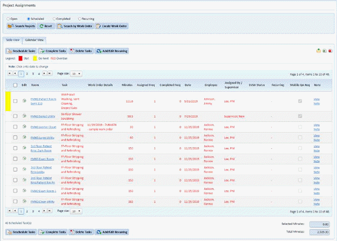Select the Completed radio button

click(x=54, y=18)
